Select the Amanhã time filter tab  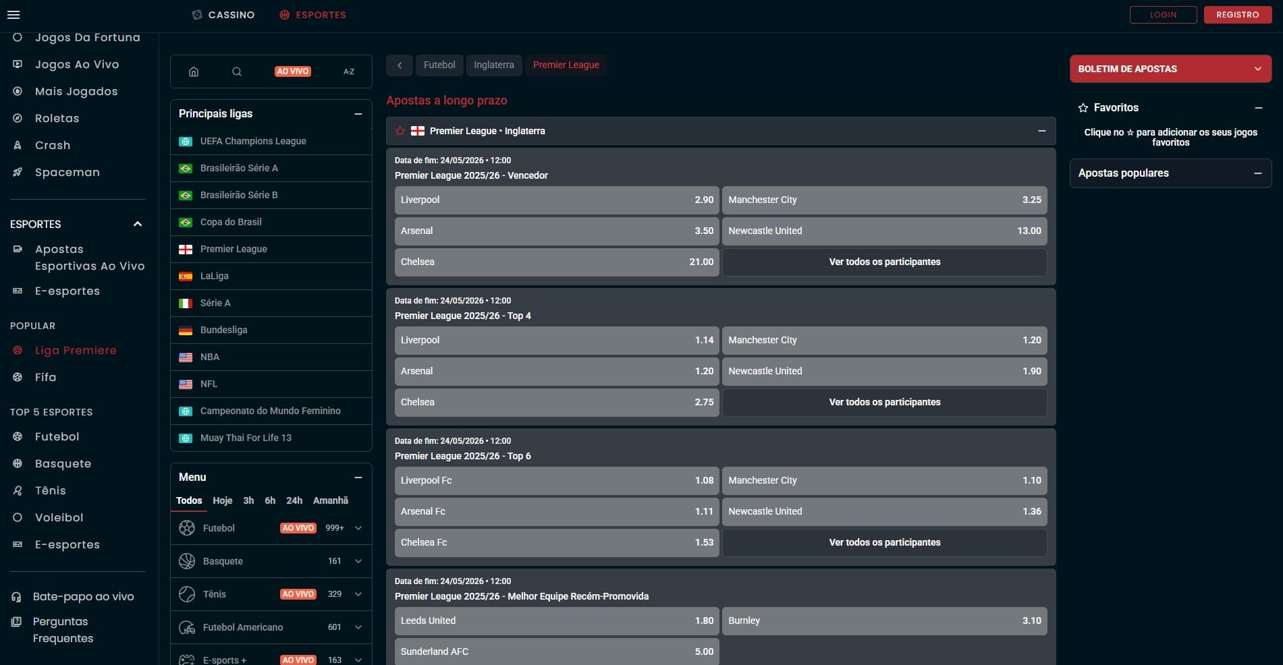pos(331,500)
